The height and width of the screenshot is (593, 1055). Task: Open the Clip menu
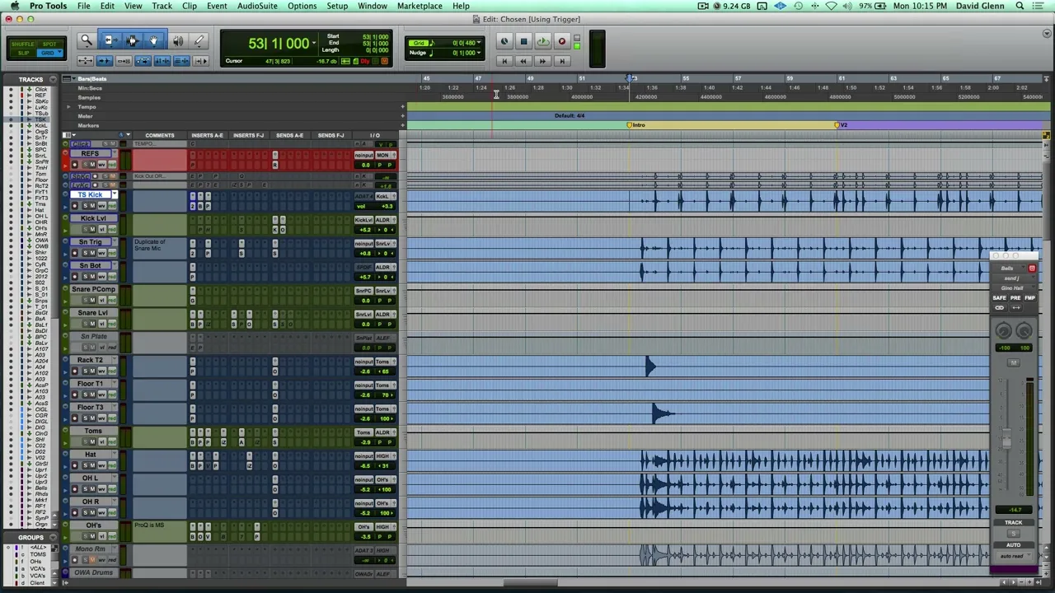[189, 6]
